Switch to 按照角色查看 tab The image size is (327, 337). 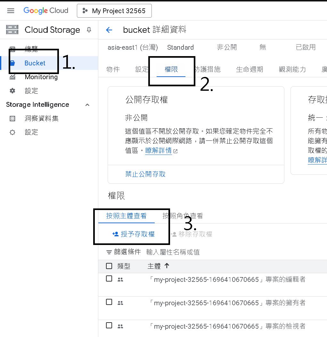pyautogui.click(x=183, y=216)
